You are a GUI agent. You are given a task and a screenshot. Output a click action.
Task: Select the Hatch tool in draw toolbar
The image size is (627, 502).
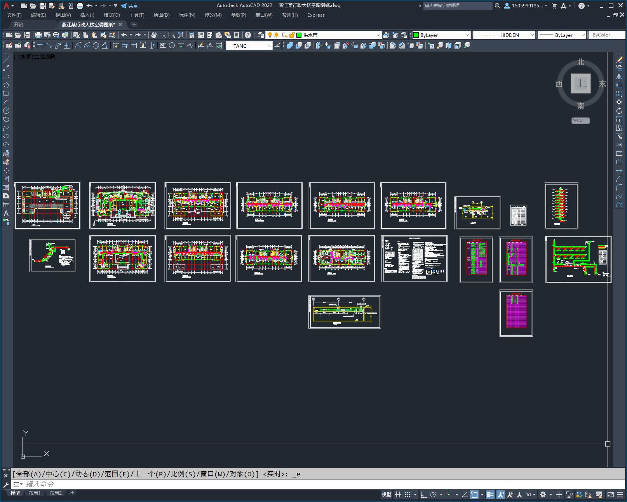tap(6, 179)
